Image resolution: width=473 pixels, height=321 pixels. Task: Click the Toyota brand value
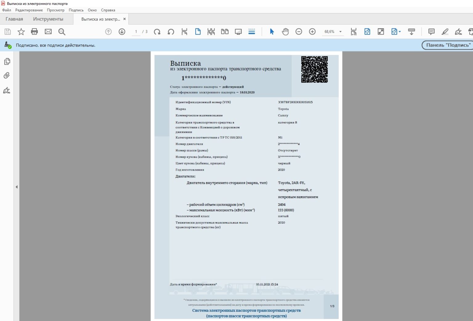click(x=283, y=109)
